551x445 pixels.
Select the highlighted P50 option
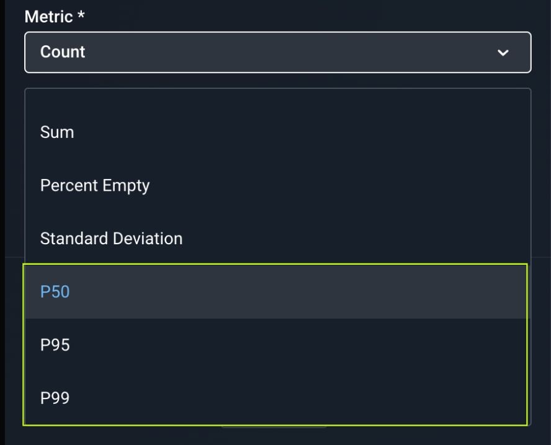(x=55, y=292)
